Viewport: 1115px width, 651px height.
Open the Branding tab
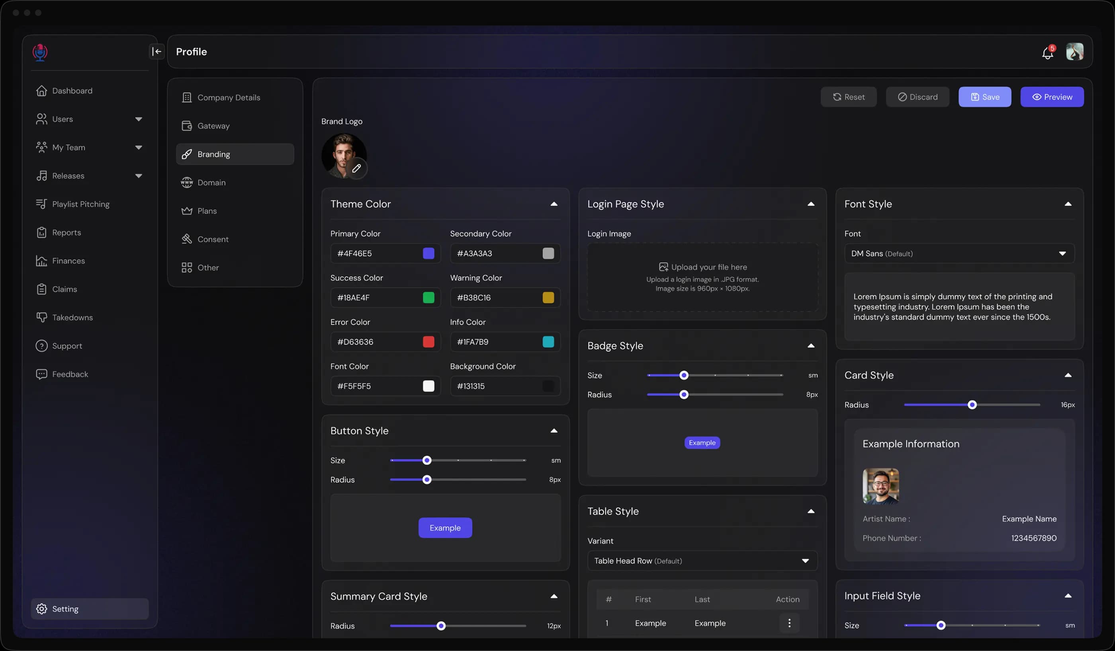click(x=235, y=154)
